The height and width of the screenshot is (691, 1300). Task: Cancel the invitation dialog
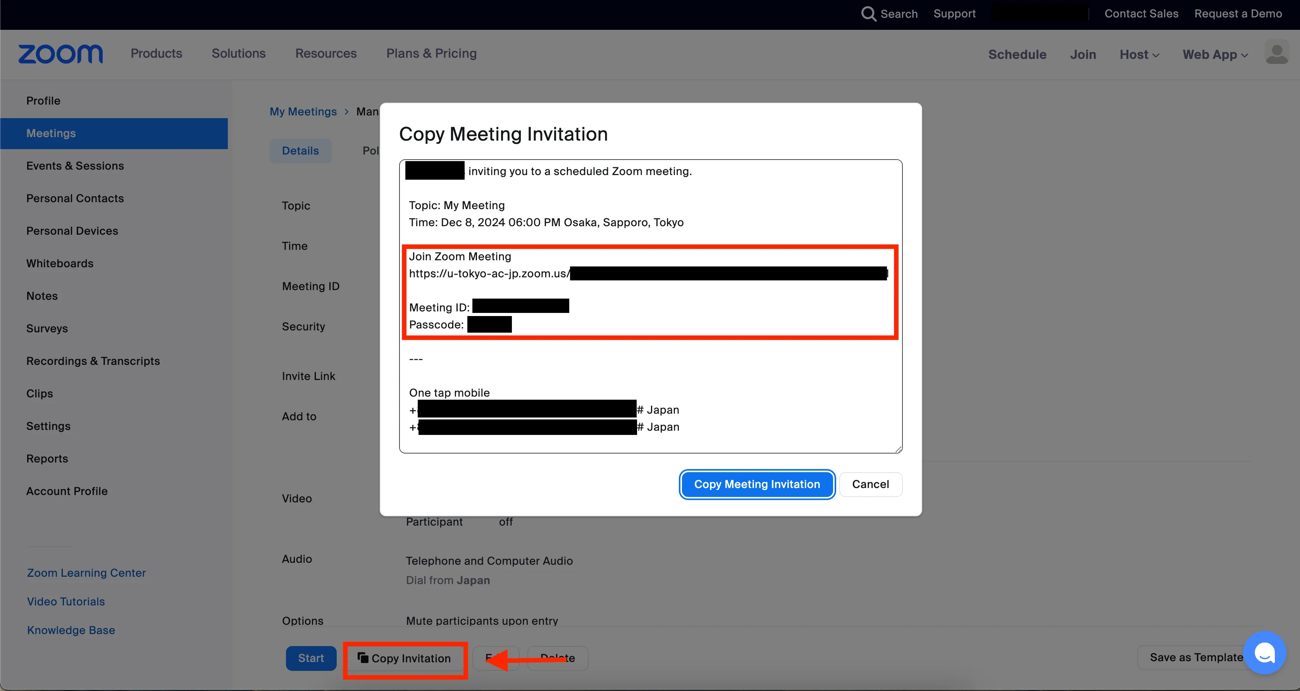(x=870, y=484)
